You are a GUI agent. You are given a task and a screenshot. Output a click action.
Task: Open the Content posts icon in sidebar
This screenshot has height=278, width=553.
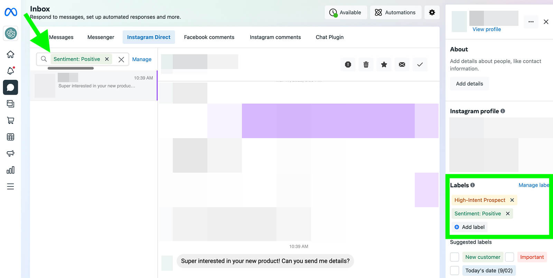11,104
